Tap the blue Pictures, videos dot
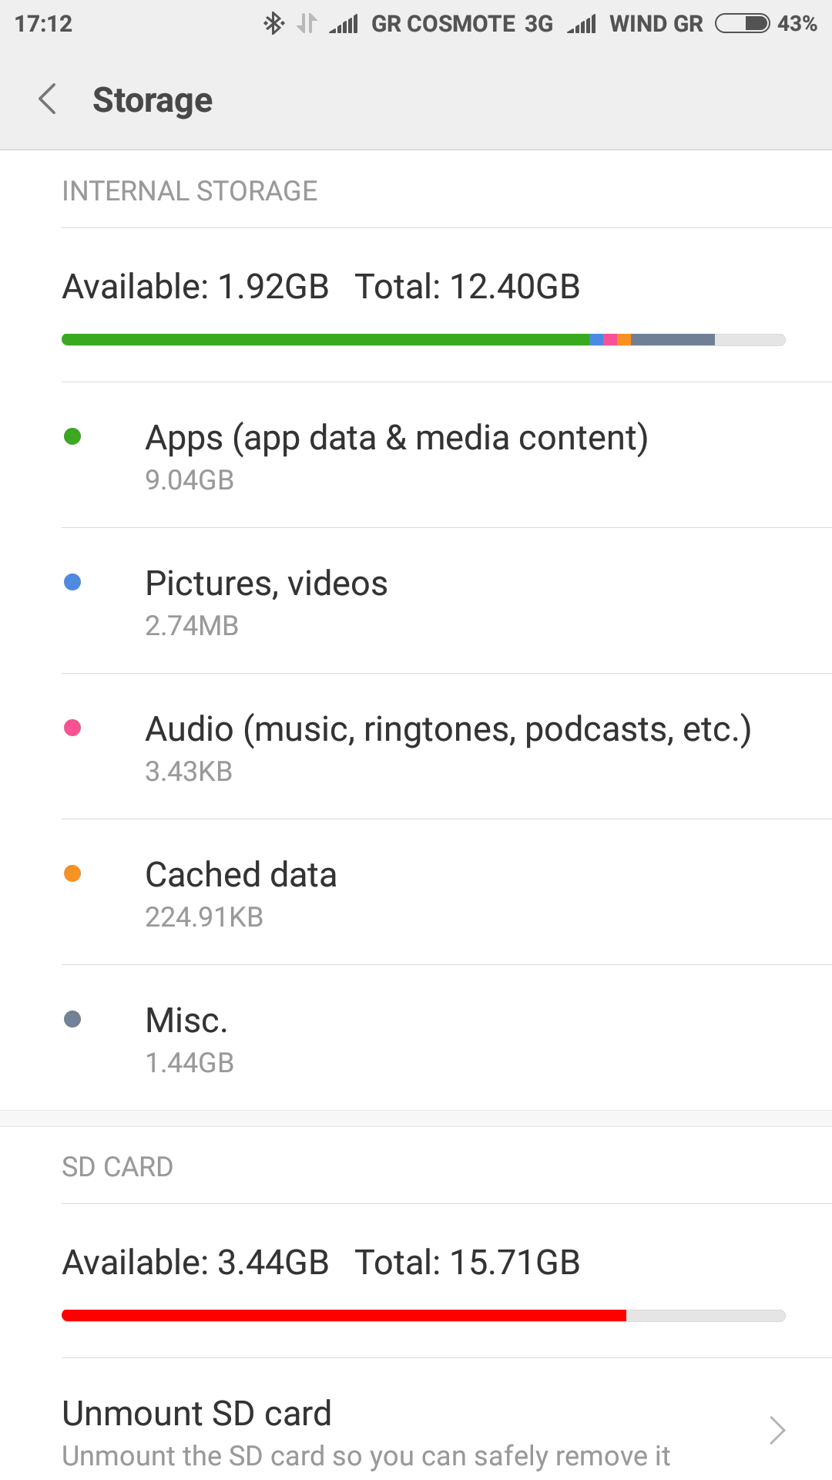This screenshot has width=832, height=1480. (72, 583)
